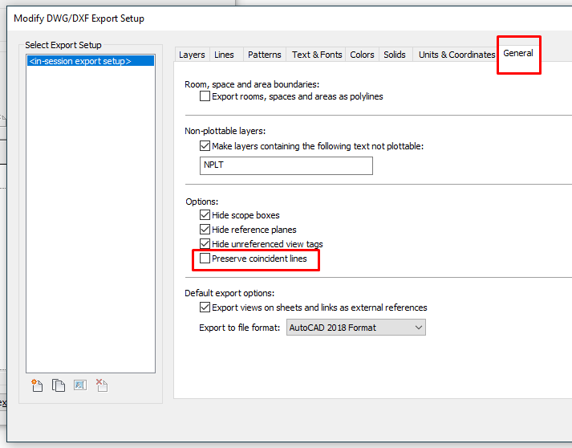Duplicate the export setup icon
This screenshot has height=448, width=572.
pos(59,385)
